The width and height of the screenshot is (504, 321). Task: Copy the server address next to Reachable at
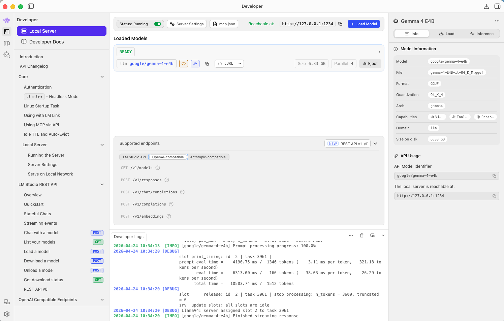tap(340, 24)
